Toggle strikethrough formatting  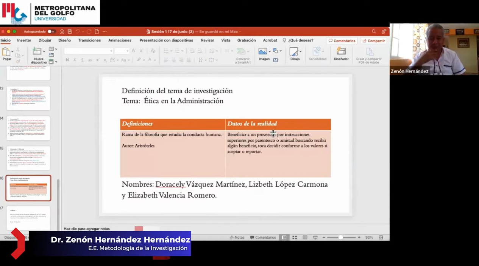point(90,60)
